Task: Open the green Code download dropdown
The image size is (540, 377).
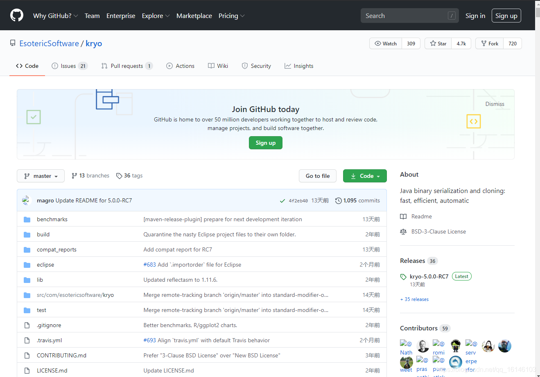Action: click(365, 176)
